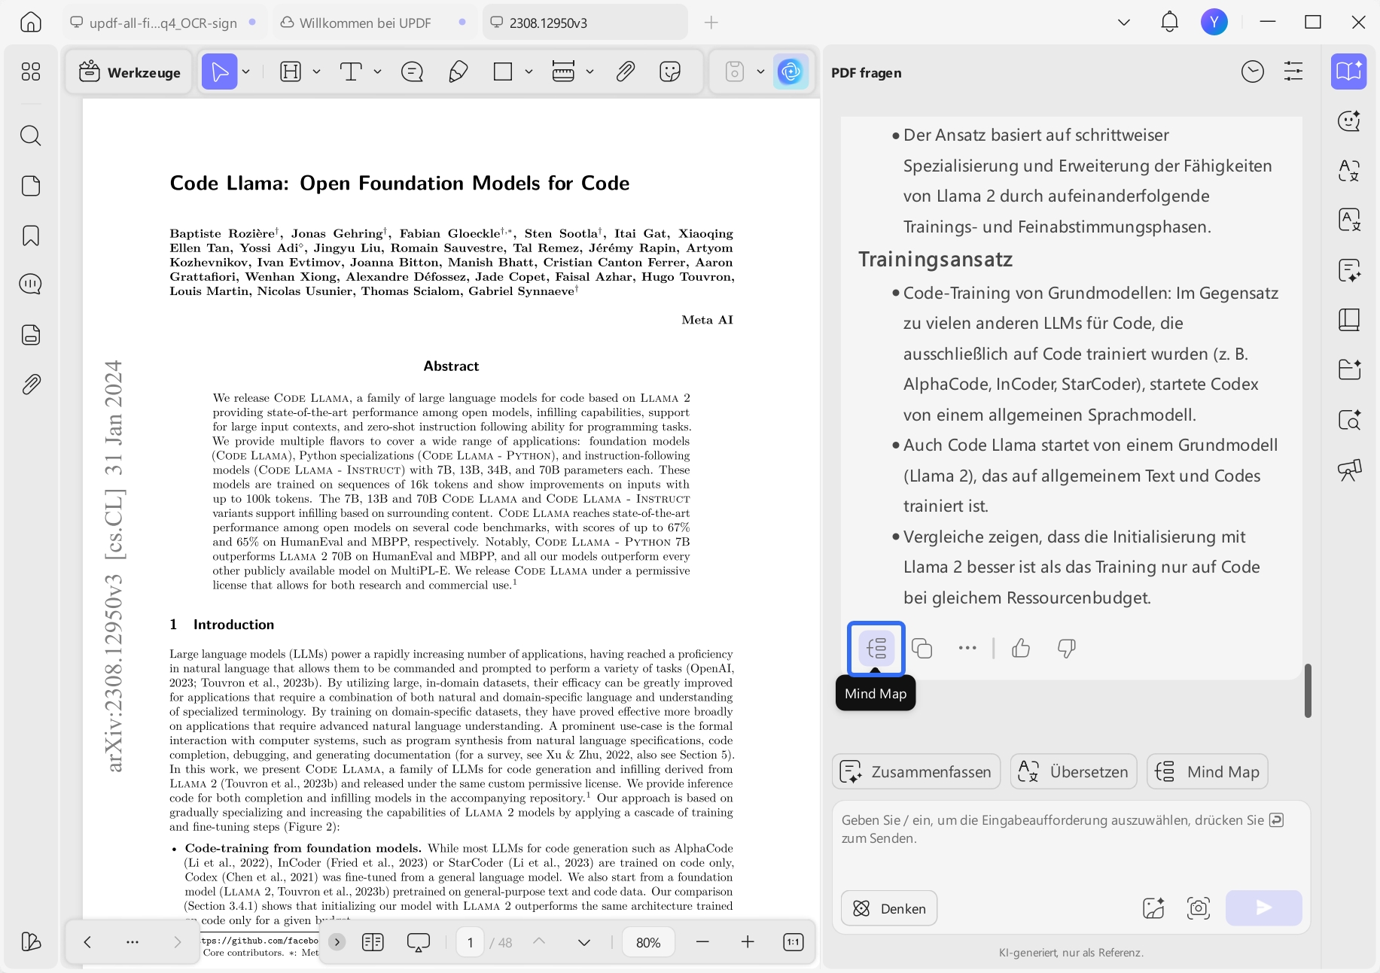Expand rectangle shape options dropdown
The height and width of the screenshot is (973, 1380).
tap(529, 71)
